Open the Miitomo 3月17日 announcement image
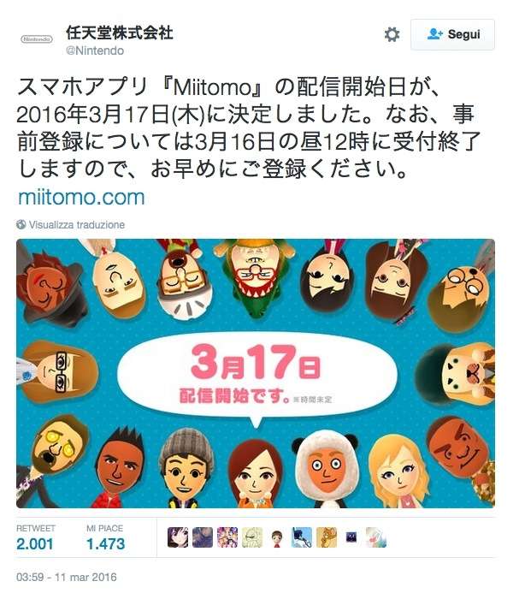This screenshot has width=519, height=593. coord(256,373)
